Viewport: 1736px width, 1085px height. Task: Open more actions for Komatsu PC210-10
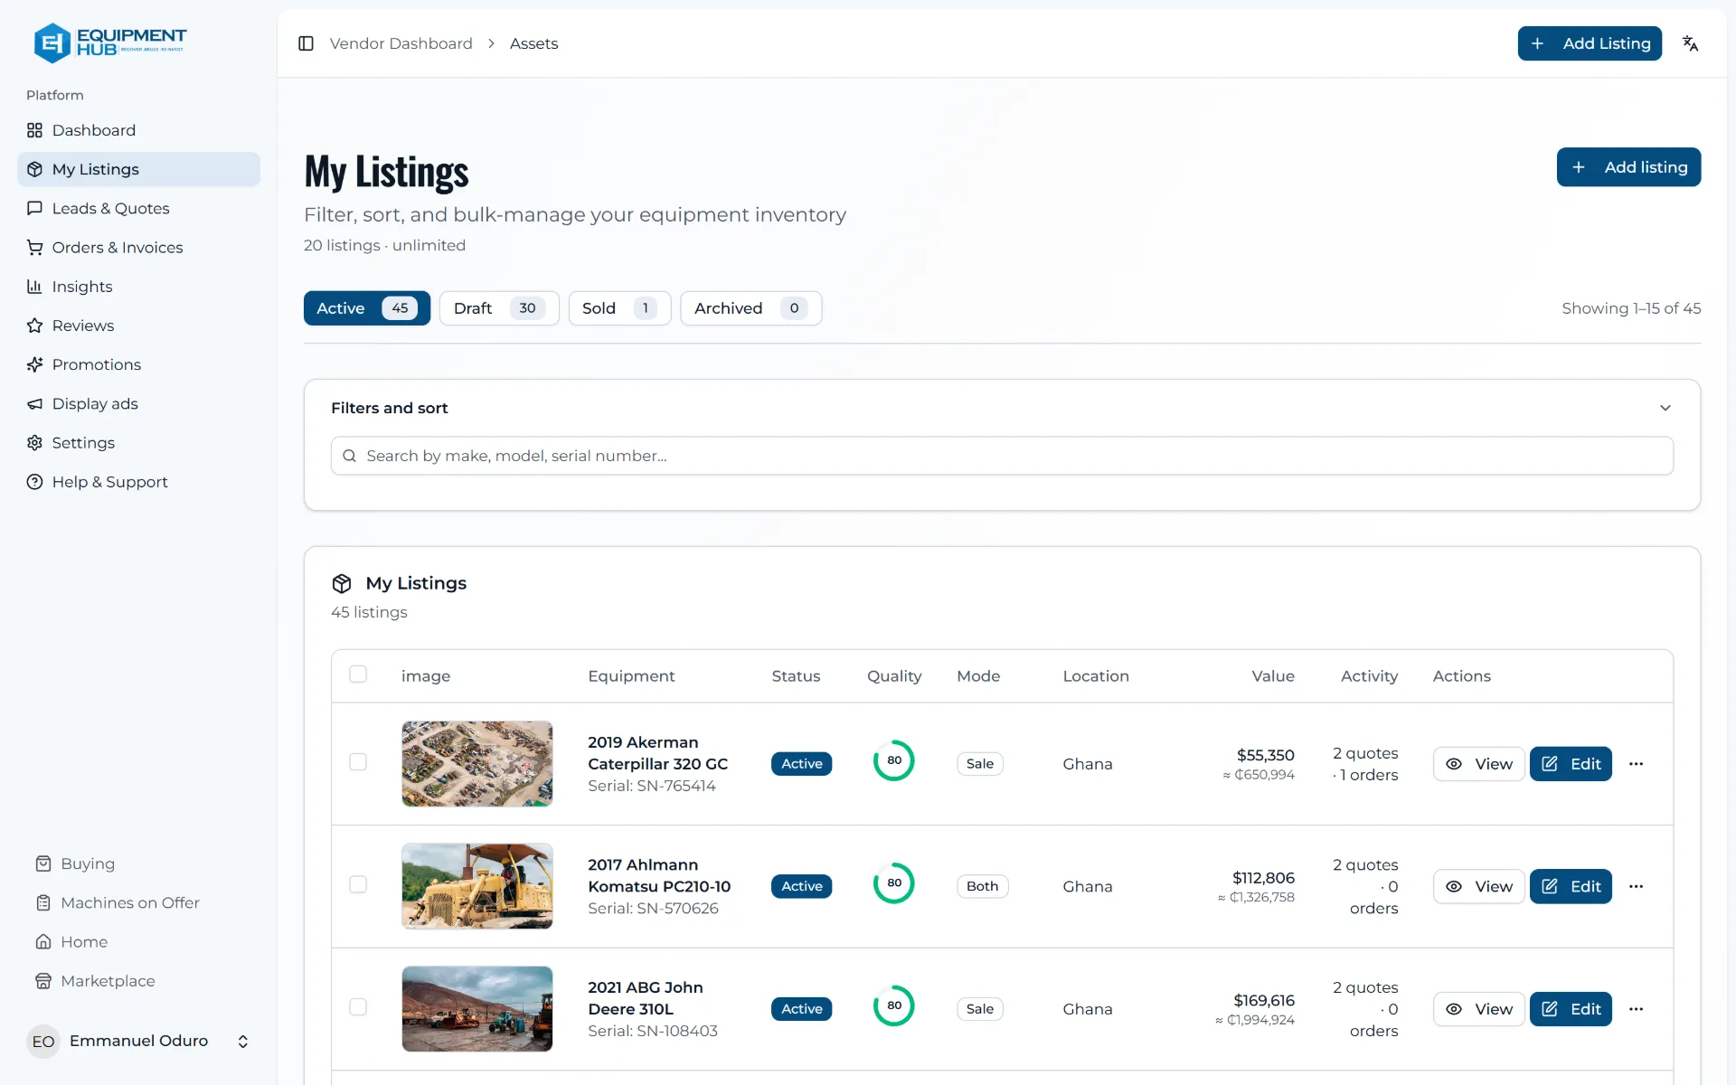(1636, 886)
